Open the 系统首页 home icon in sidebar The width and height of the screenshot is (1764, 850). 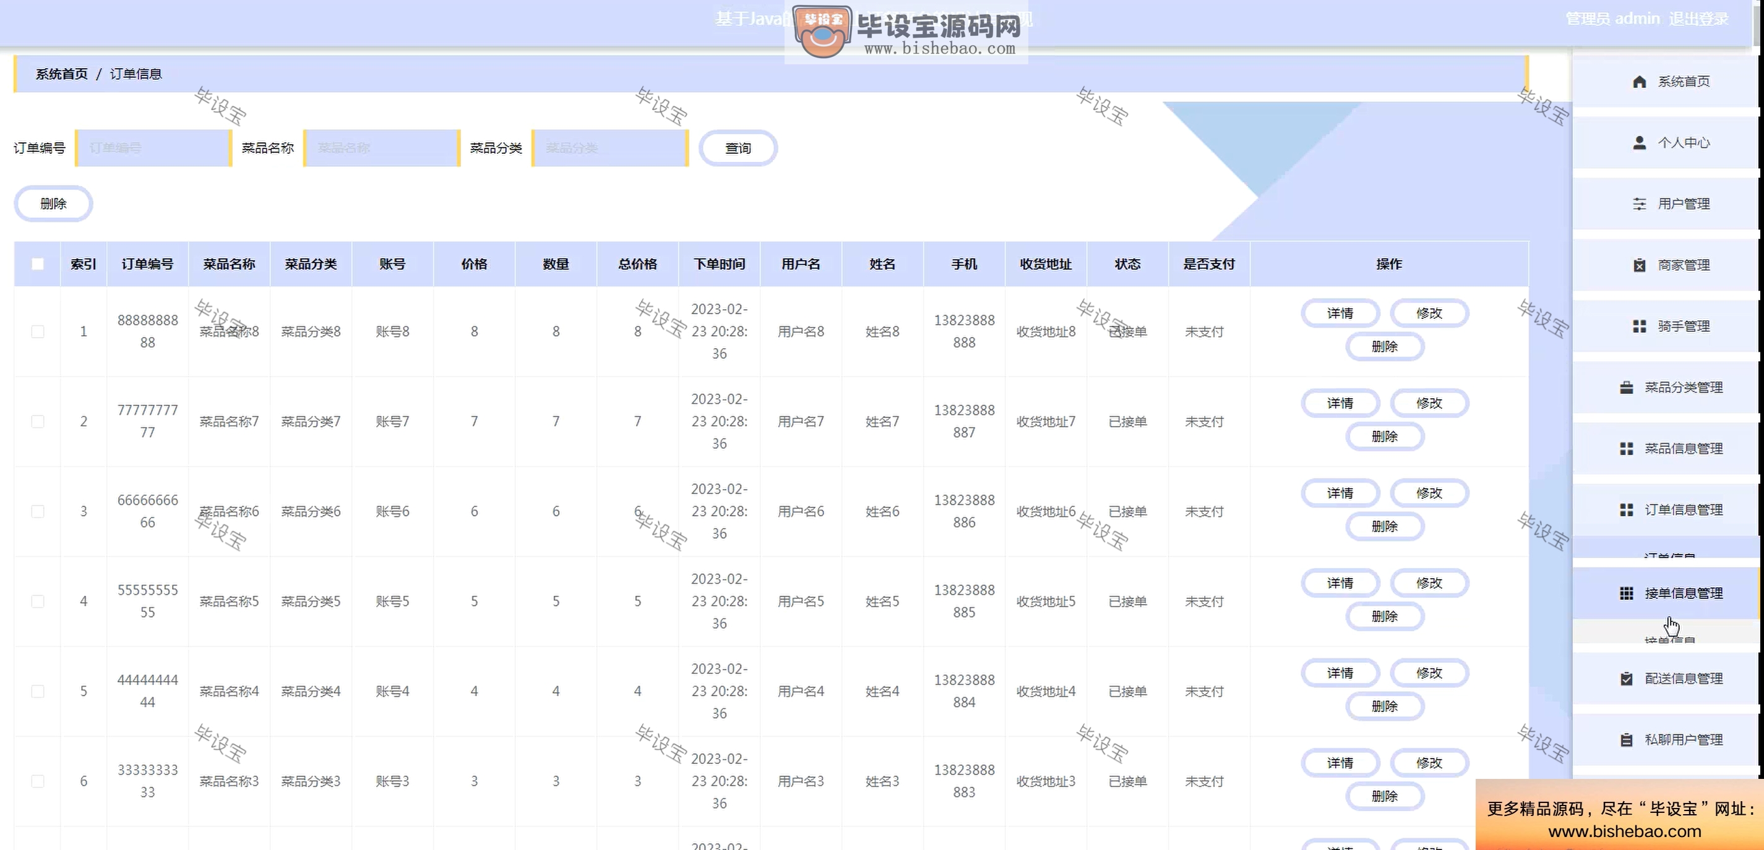tap(1640, 82)
